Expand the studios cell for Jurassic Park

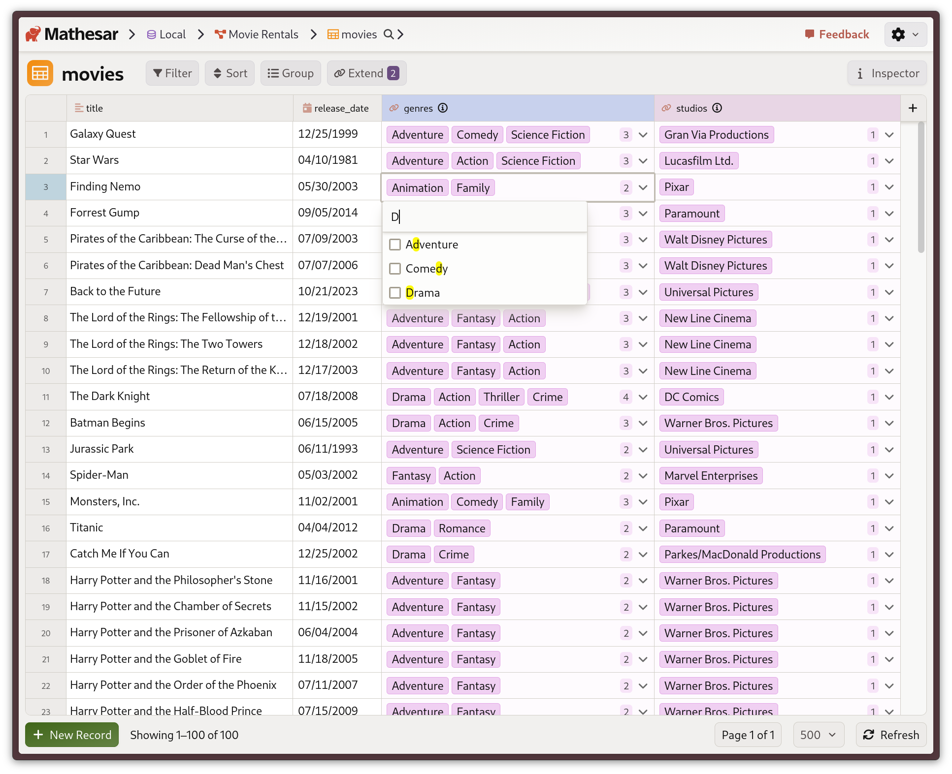889,449
